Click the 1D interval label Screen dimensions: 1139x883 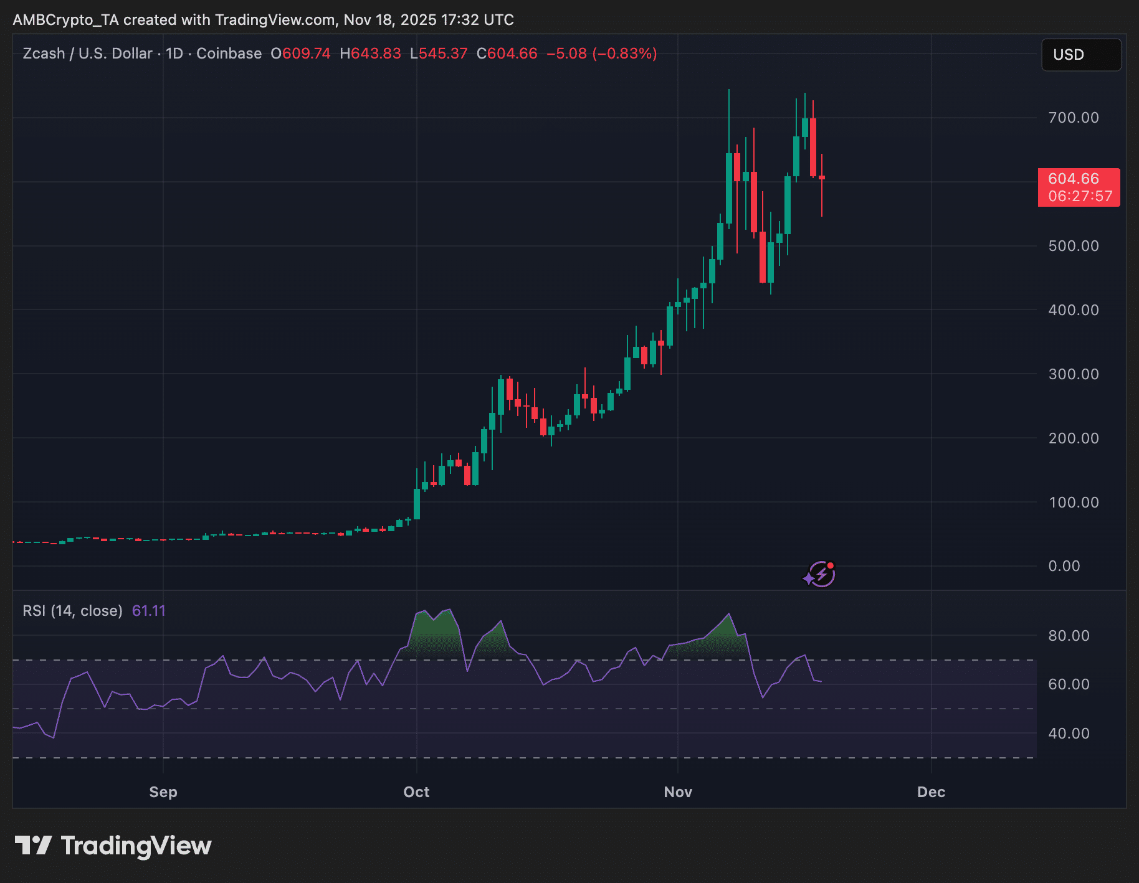[x=174, y=54]
